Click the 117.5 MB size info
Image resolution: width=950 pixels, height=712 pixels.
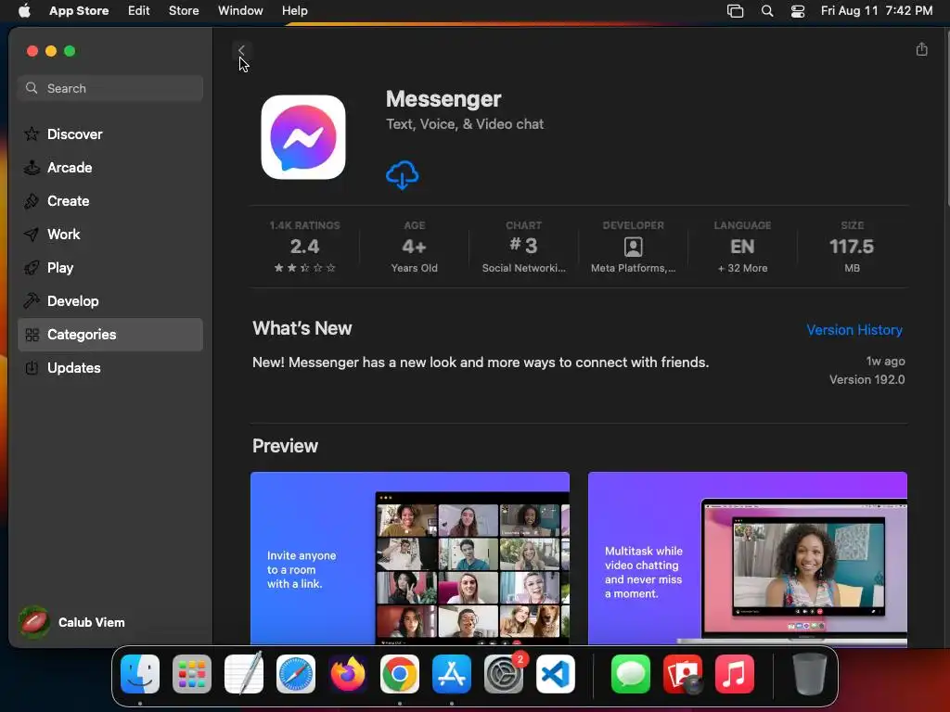[852, 247]
